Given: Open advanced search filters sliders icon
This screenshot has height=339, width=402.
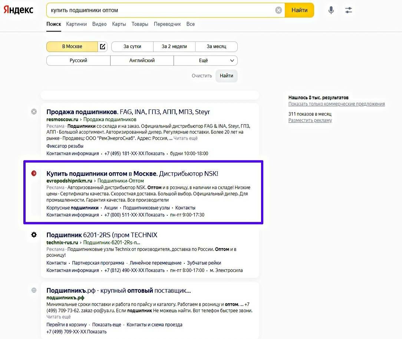Looking at the screenshot, I should click(348, 10).
